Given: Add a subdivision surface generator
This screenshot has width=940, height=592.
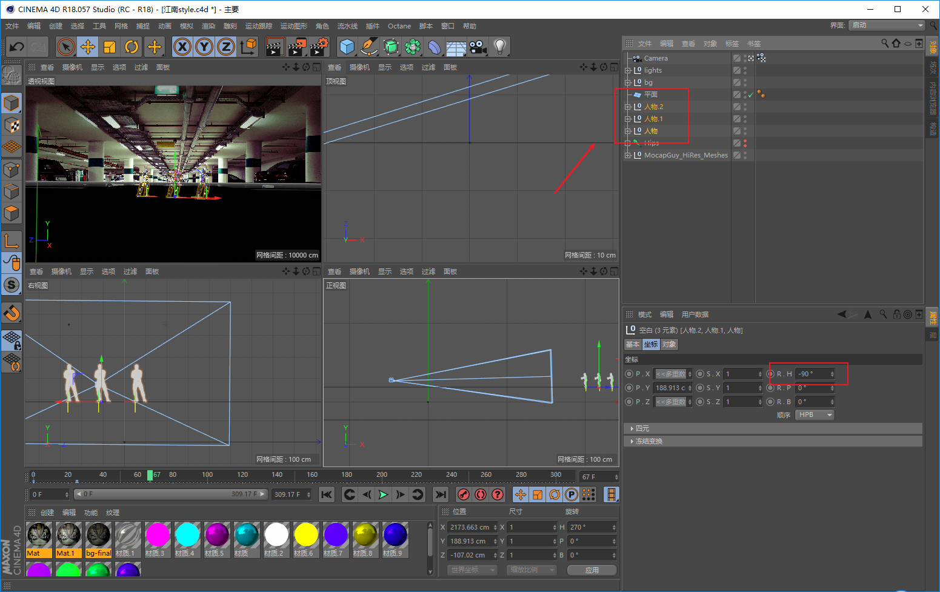Looking at the screenshot, I should pos(391,47).
